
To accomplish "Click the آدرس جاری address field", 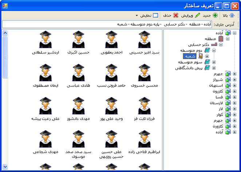I will pyautogui.click(x=107, y=24).
